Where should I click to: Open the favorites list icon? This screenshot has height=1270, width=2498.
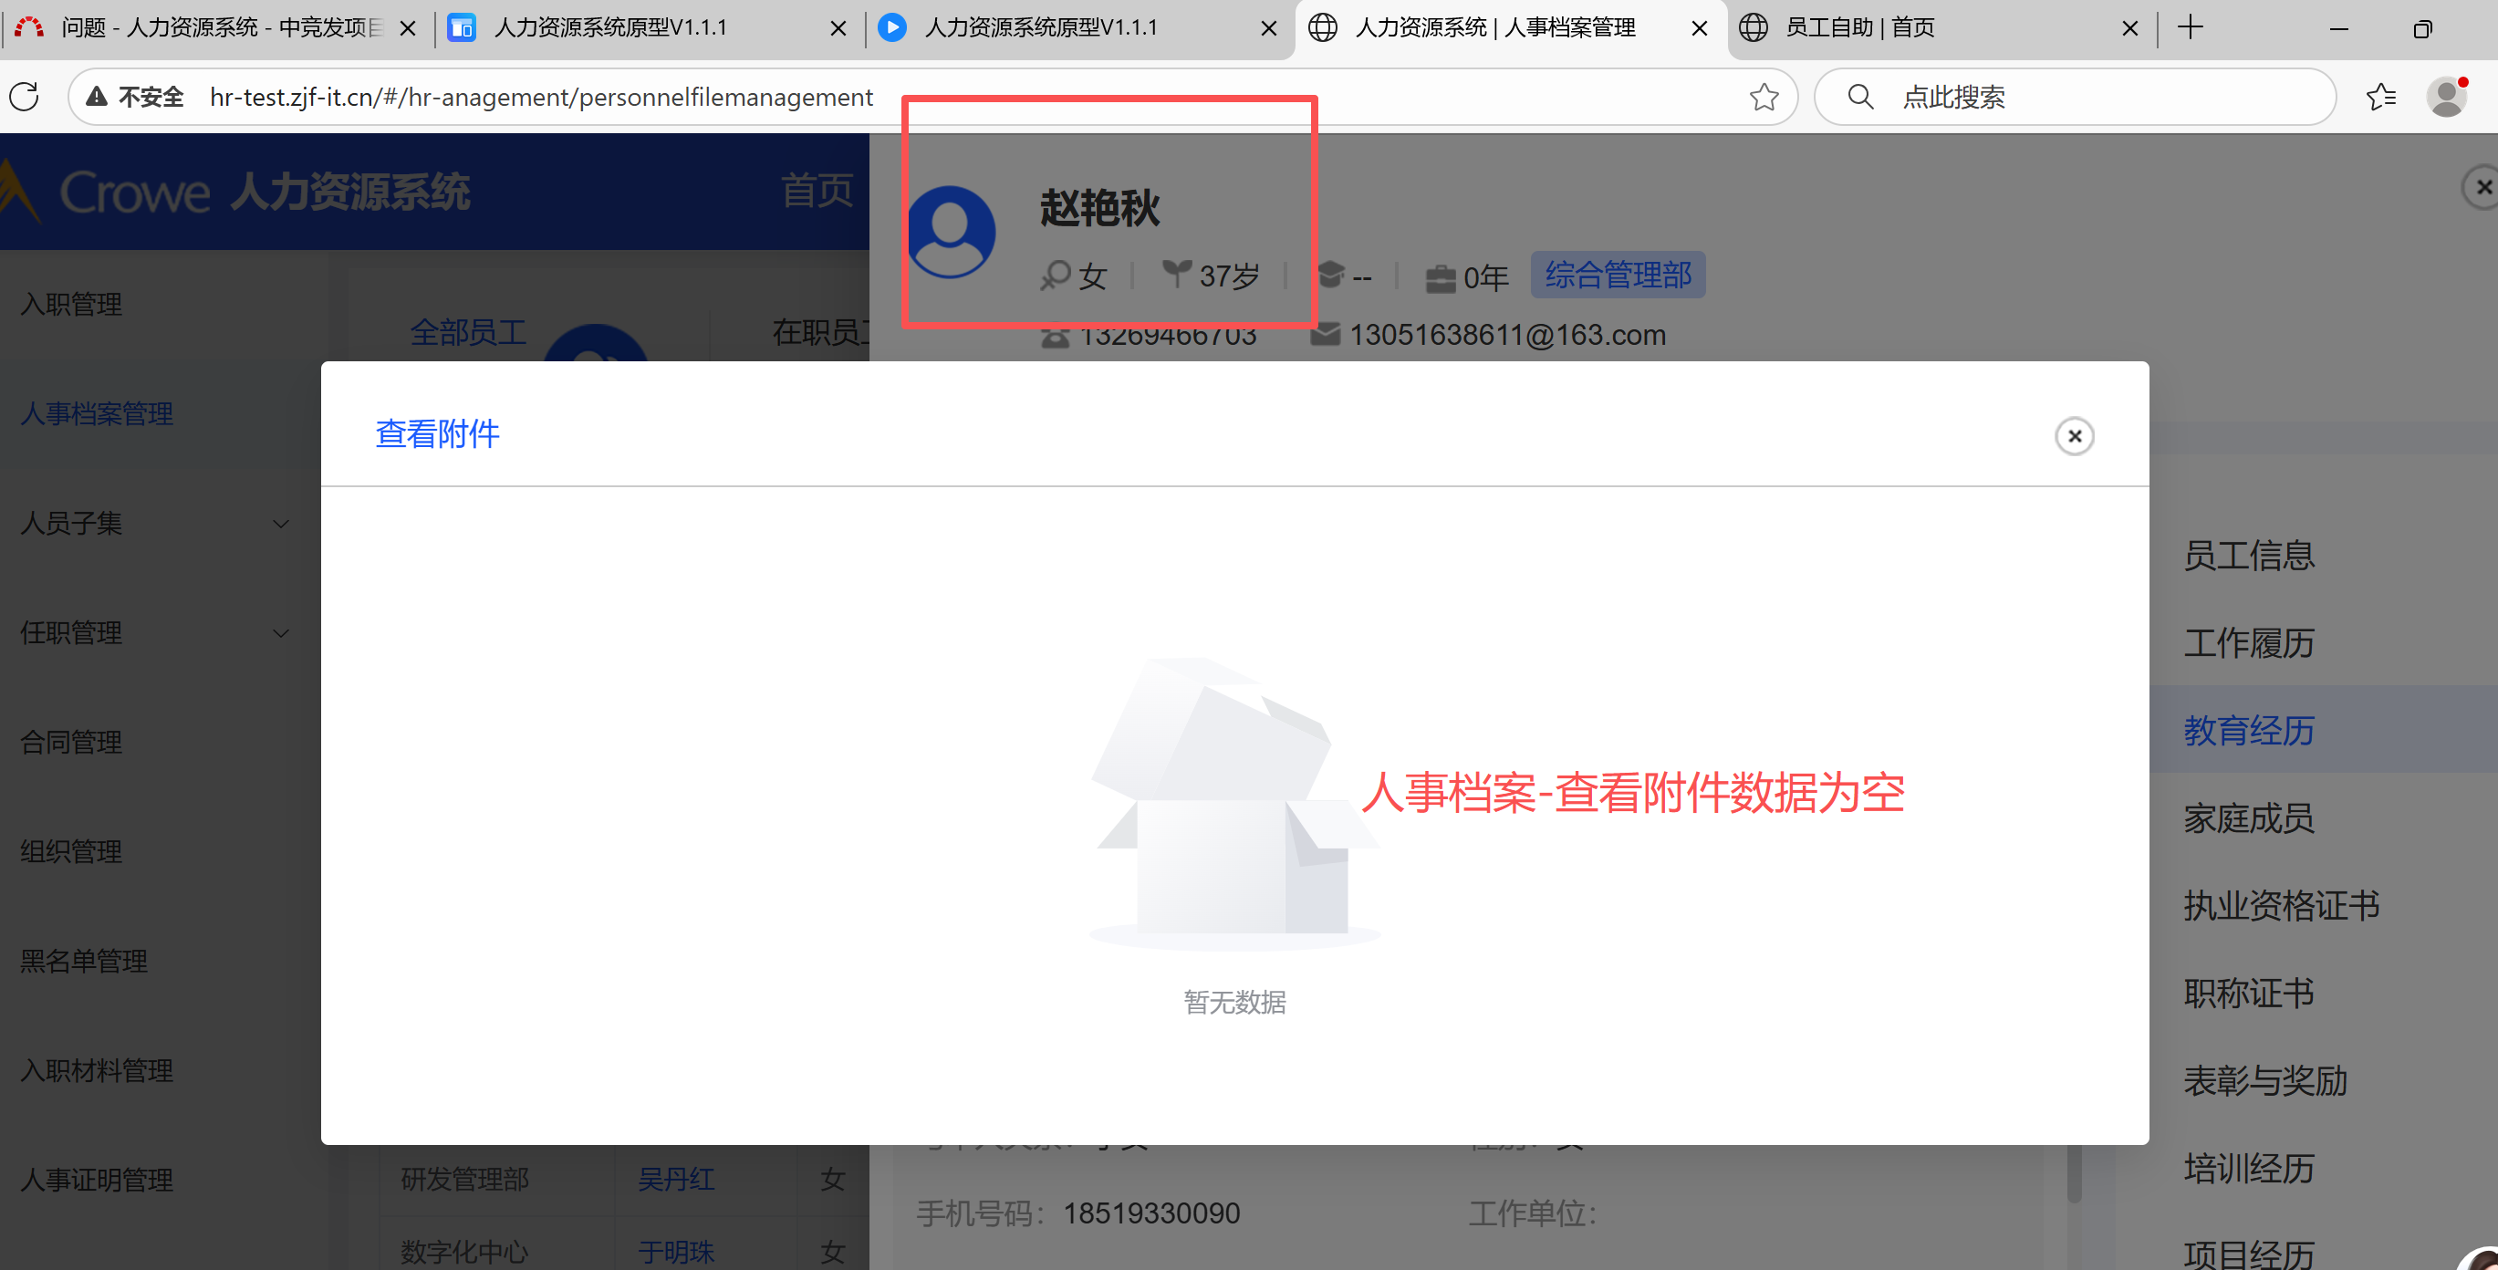2380,97
